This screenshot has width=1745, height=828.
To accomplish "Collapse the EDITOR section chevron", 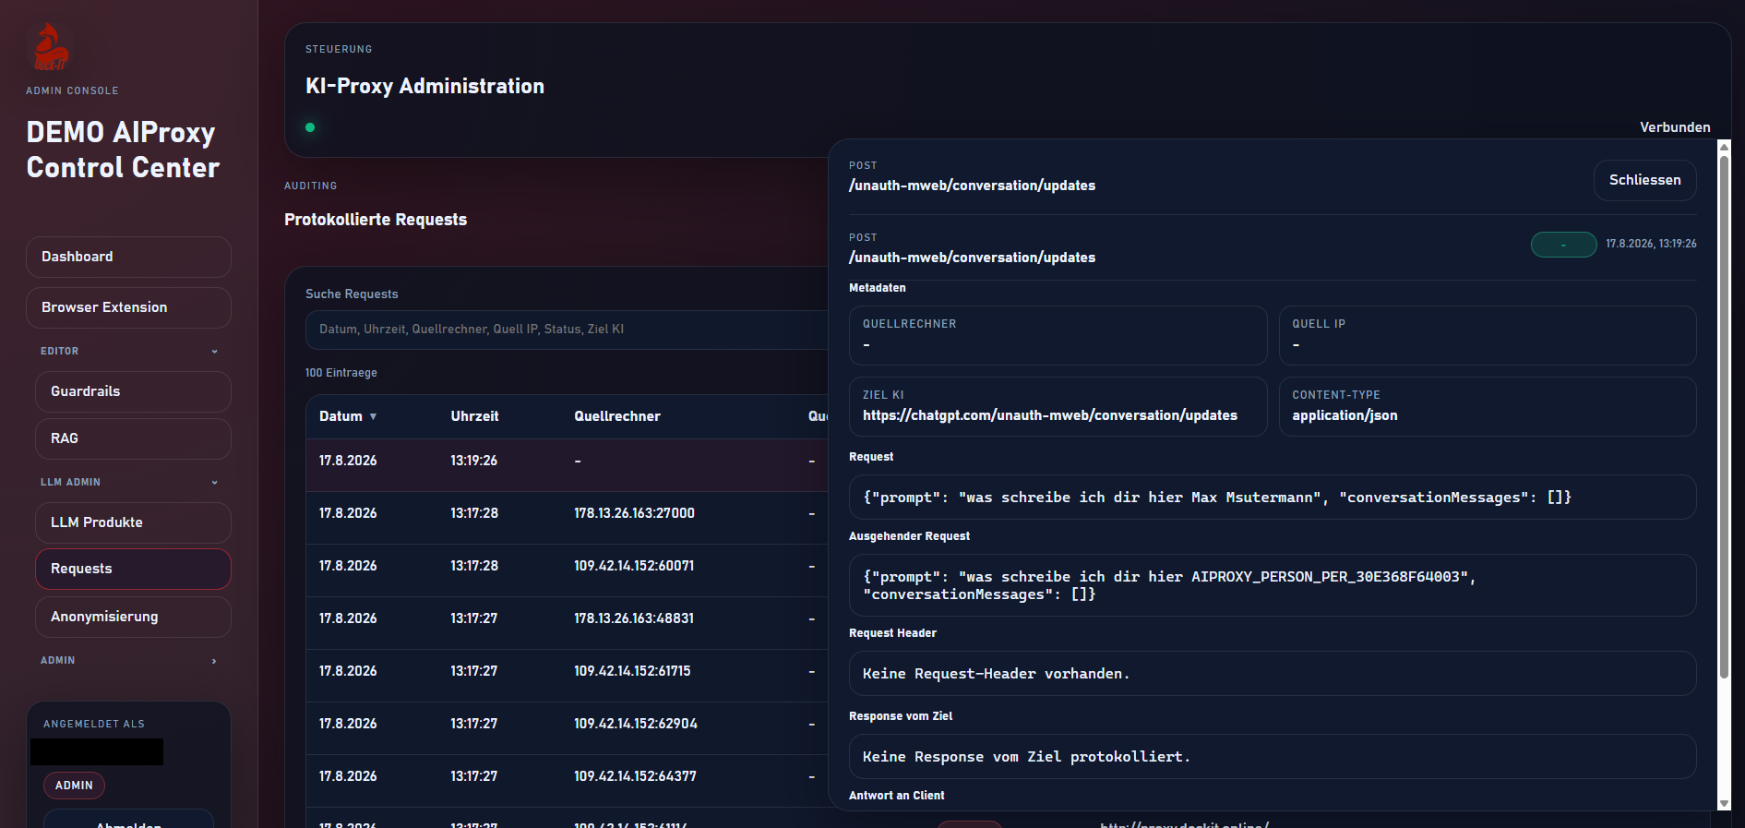I will click(x=214, y=352).
